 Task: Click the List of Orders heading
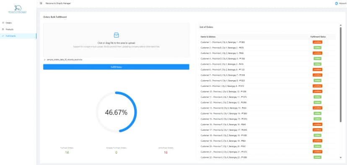pos(206,27)
